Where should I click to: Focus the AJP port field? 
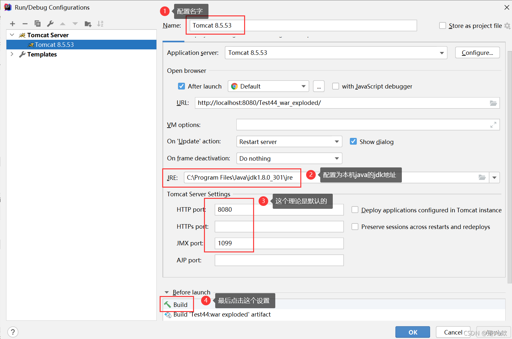(279, 260)
